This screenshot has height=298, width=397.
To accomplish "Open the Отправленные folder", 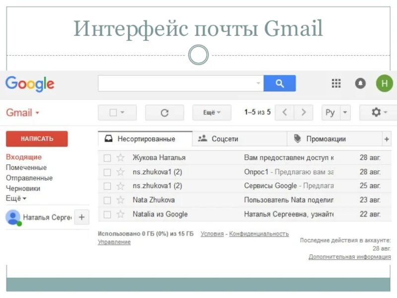I will coord(29,178).
